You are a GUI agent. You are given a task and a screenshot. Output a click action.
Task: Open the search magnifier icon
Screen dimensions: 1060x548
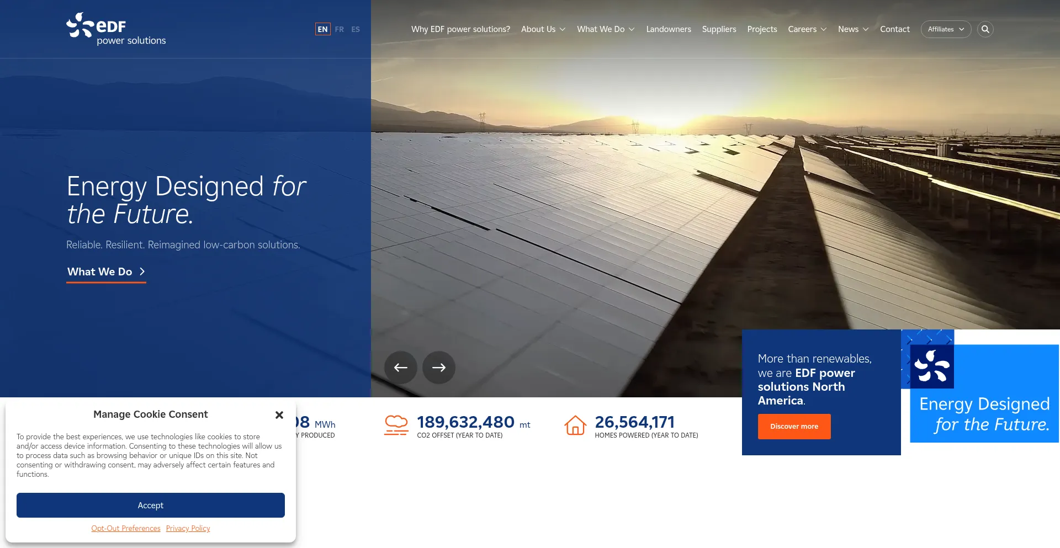point(985,29)
